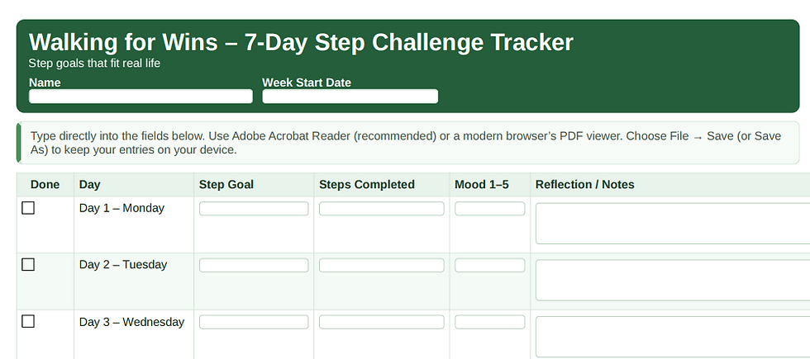Focus the Step Goal field for Tuesday
This screenshot has width=810, height=359.
(x=254, y=265)
